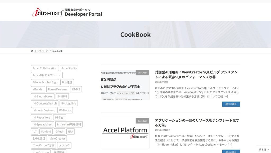The image size is (271, 153).
Task: Filter by the Box連携 tag
Action: (x=67, y=82)
